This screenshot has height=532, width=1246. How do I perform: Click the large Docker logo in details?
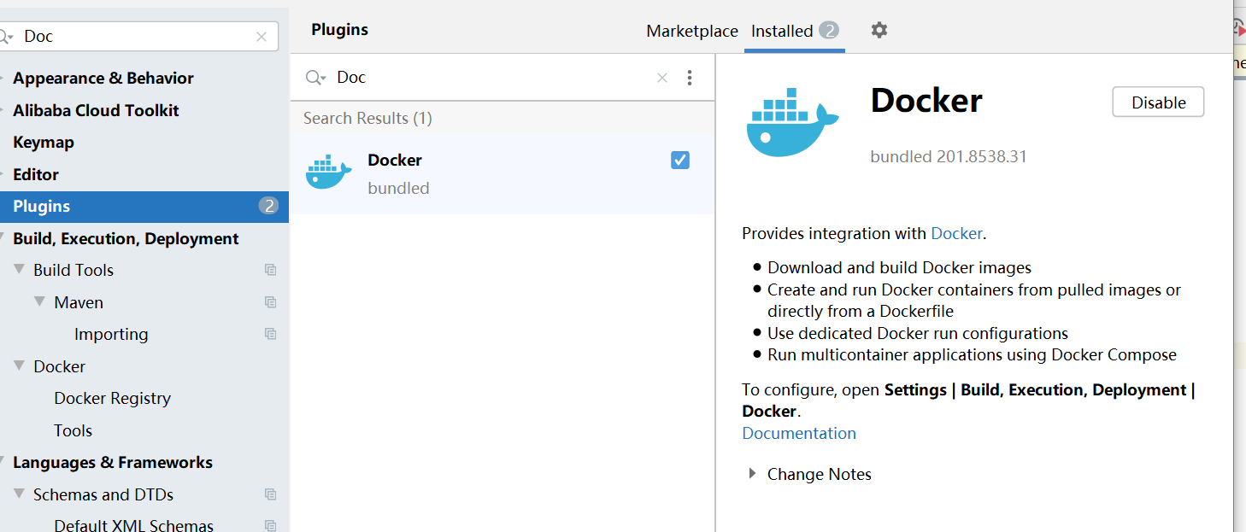coord(793,122)
